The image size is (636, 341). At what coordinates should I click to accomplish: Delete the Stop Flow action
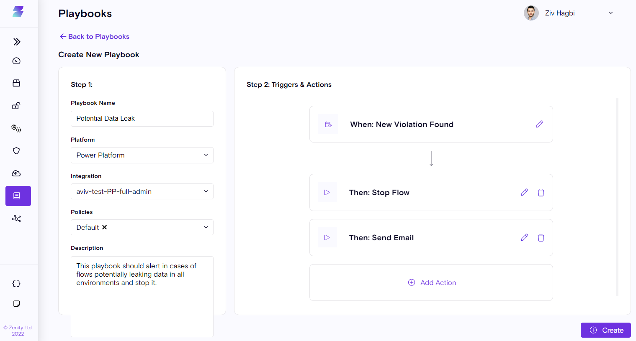click(x=541, y=193)
